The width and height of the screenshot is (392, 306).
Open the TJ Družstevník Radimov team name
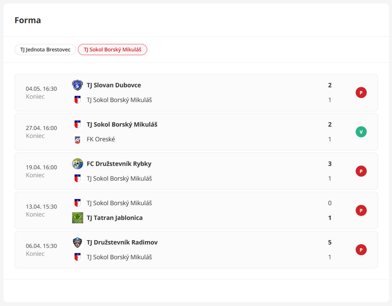coord(122,242)
